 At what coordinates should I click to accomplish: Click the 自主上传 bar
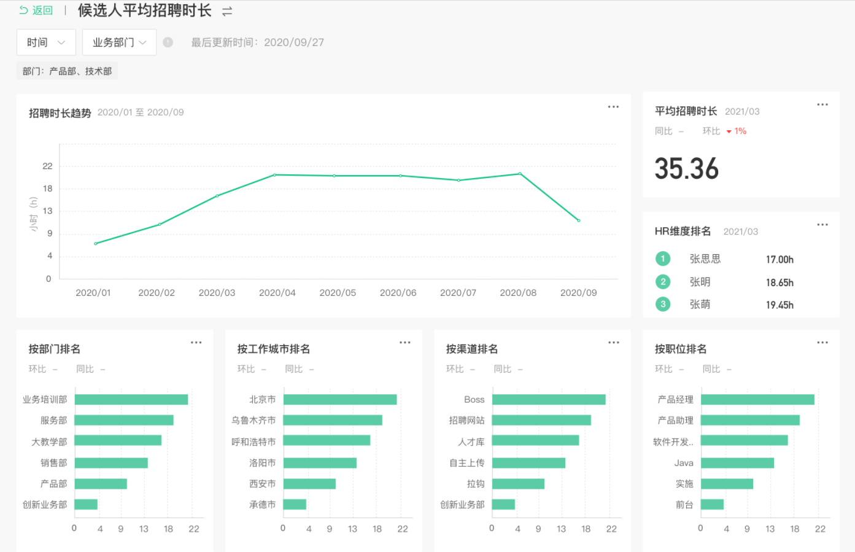(528, 463)
